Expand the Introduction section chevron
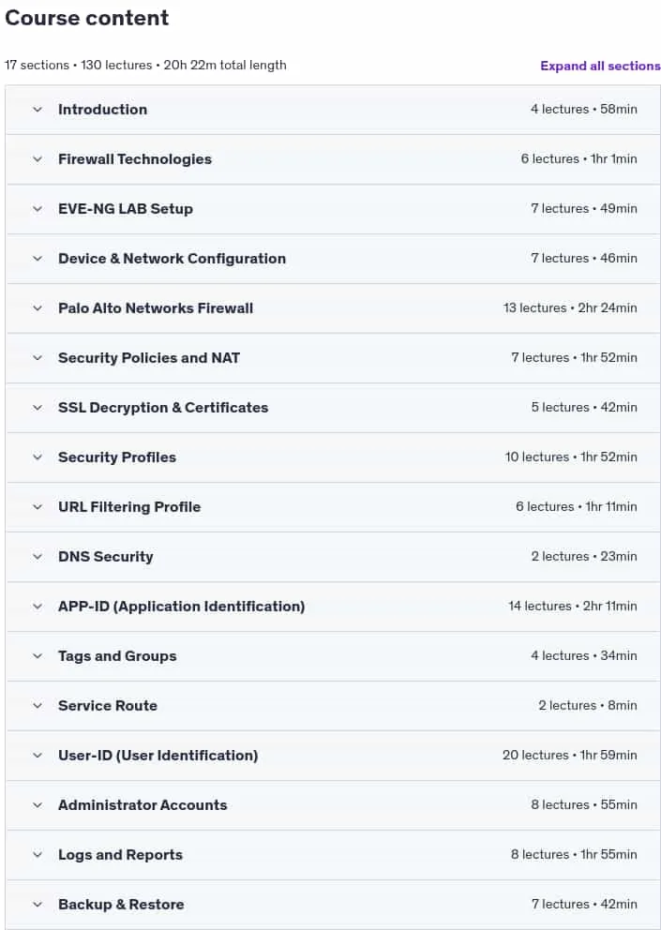The width and height of the screenshot is (661, 930). 38,110
